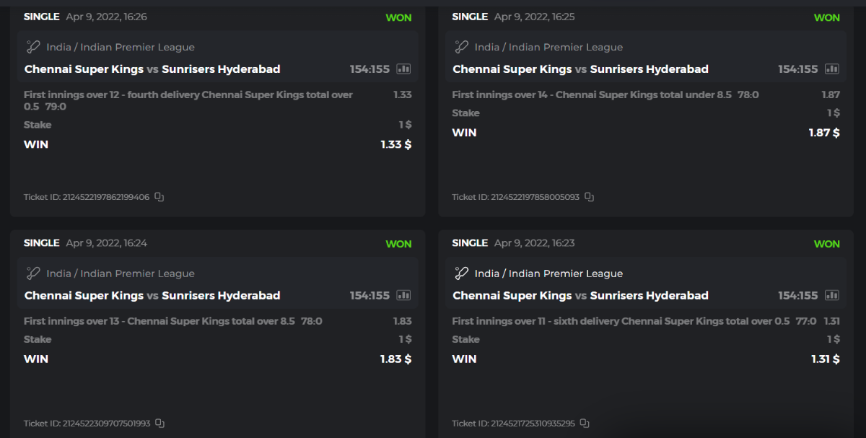The width and height of the screenshot is (866, 438).
Task: Copy ticket ID ending in 199406
Action: pos(159,197)
